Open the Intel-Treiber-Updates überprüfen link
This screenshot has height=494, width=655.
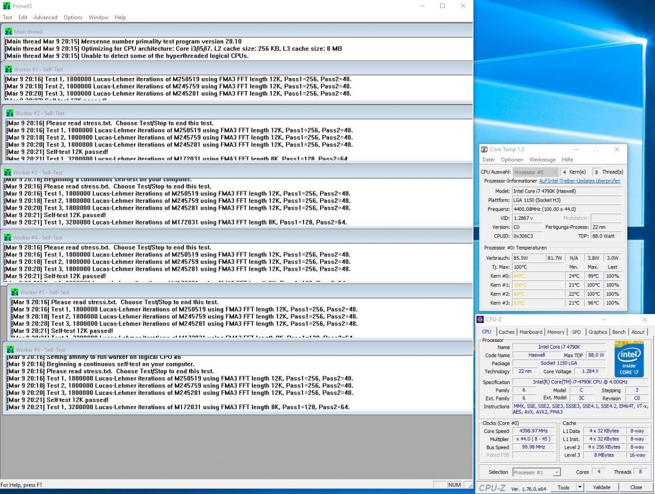pyautogui.click(x=579, y=181)
